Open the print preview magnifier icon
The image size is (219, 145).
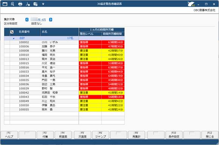pyautogui.click(x=12, y=4)
